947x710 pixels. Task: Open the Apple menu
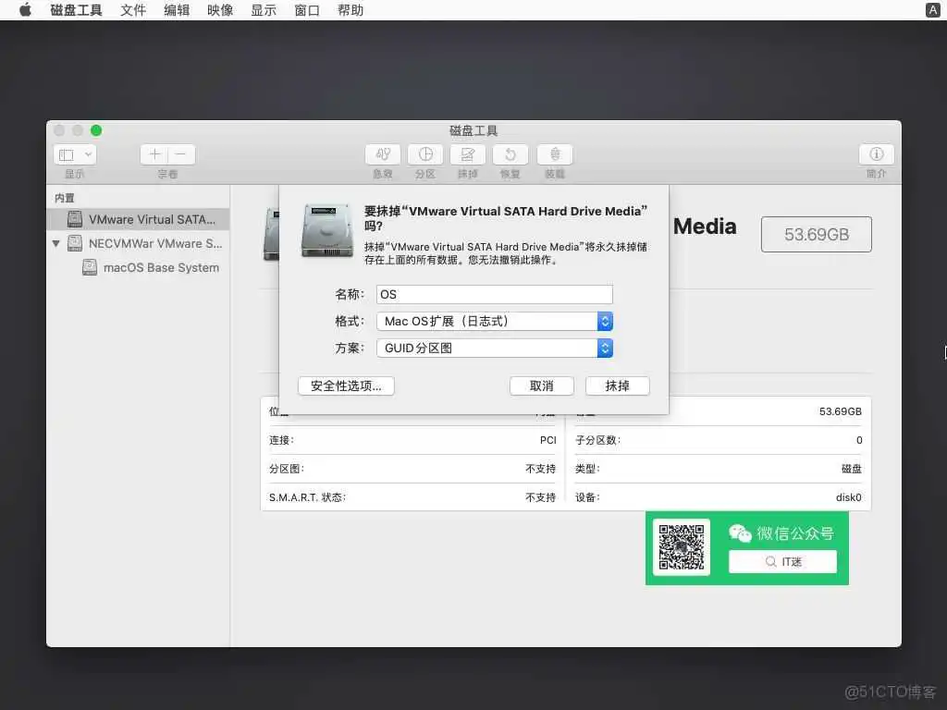[x=25, y=9]
